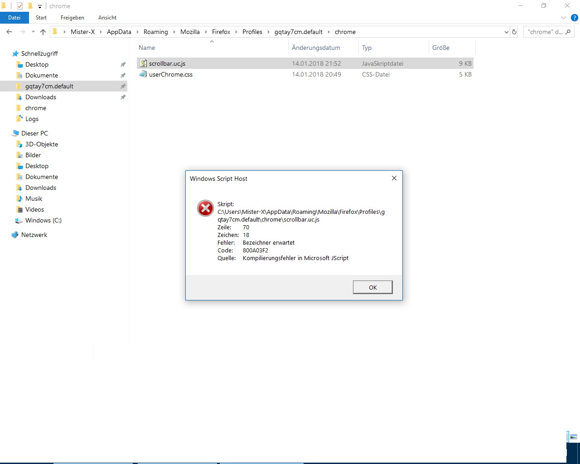Expand the breadcrumb chevron after AppData
The image size is (580, 464).
[x=137, y=32]
